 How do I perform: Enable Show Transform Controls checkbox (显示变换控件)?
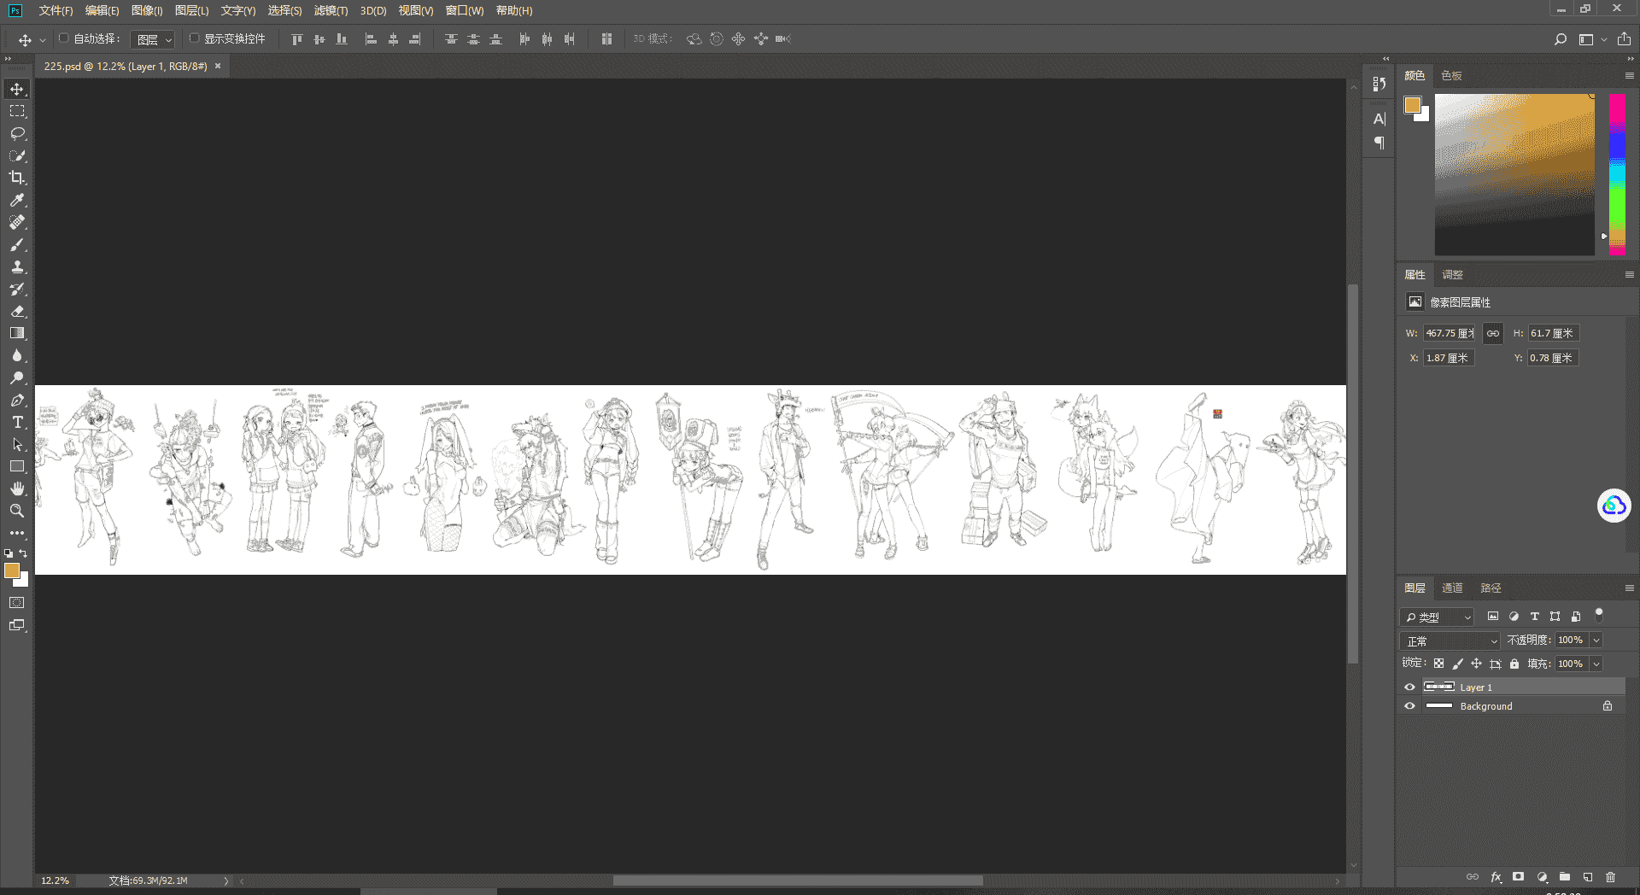pos(195,38)
